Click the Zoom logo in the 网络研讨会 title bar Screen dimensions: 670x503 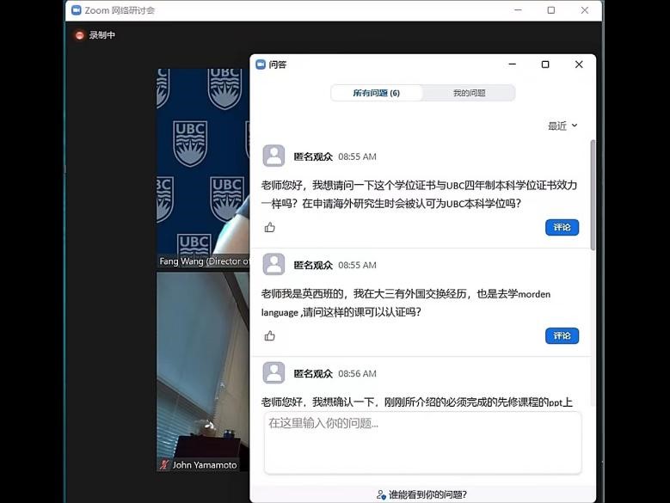tap(76, 10)
